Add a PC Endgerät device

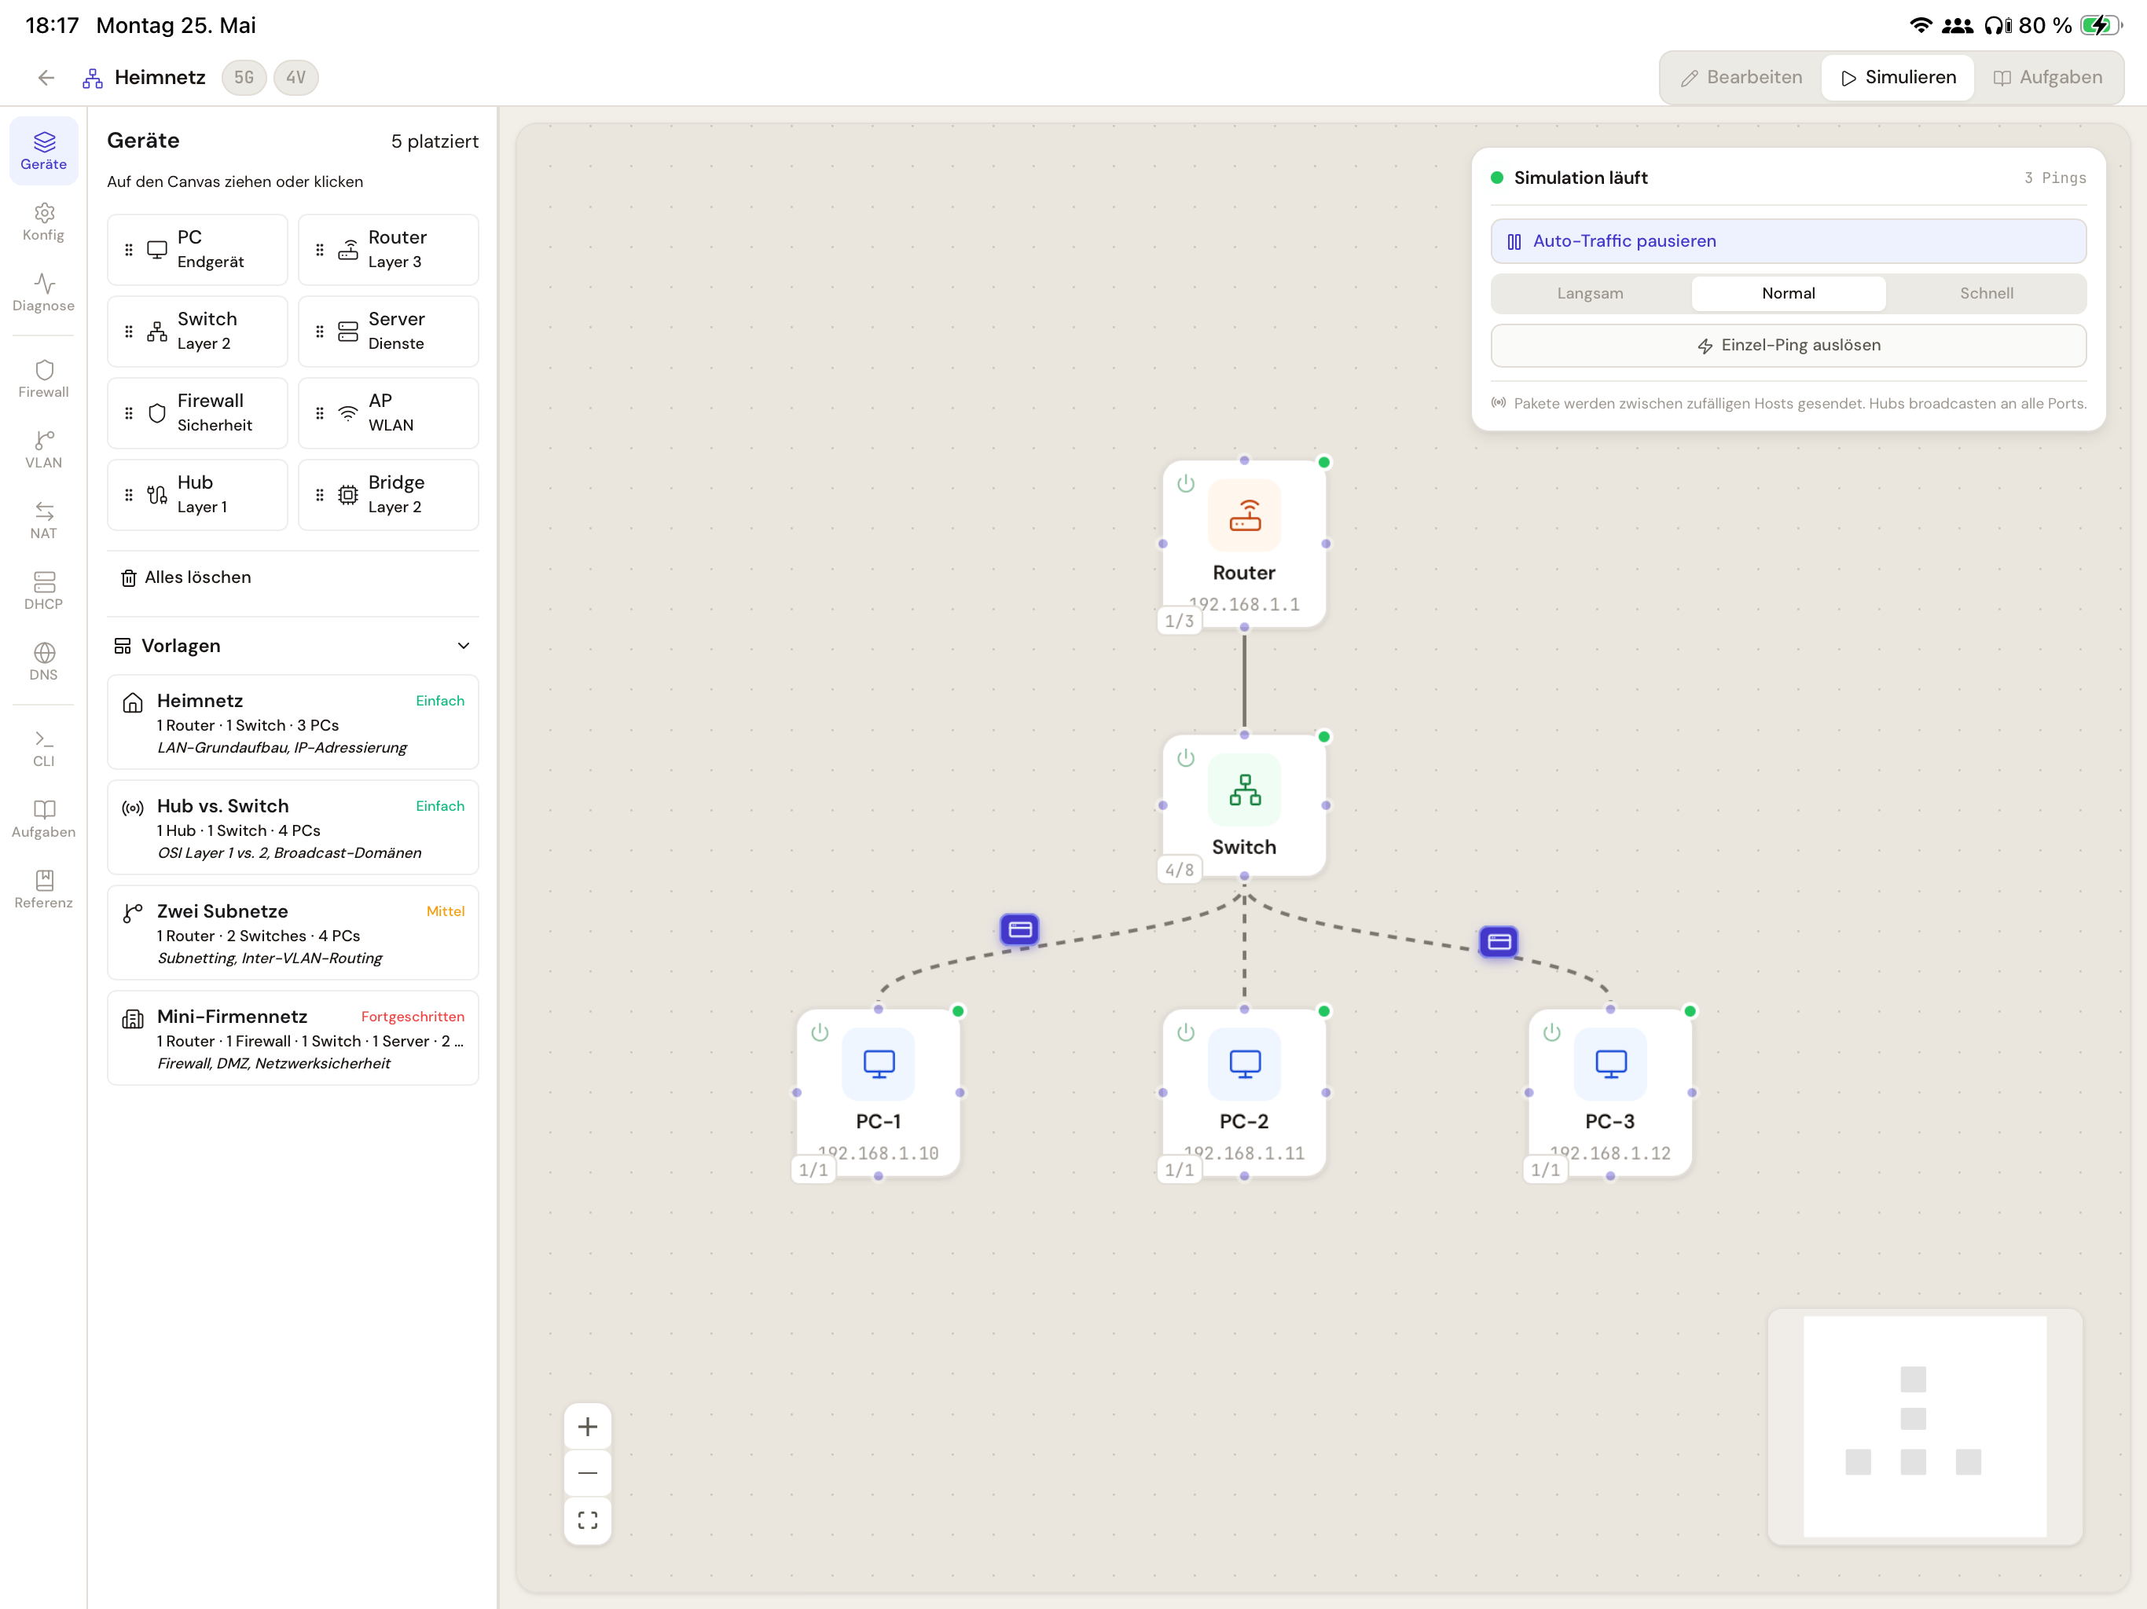click(x=197, y=249)
